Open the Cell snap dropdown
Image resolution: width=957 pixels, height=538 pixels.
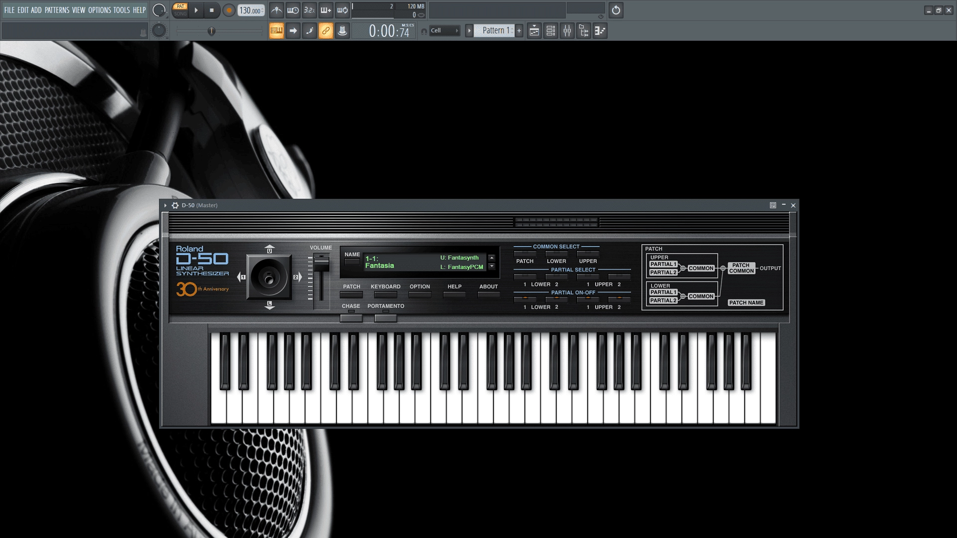[x=445, y=31]
